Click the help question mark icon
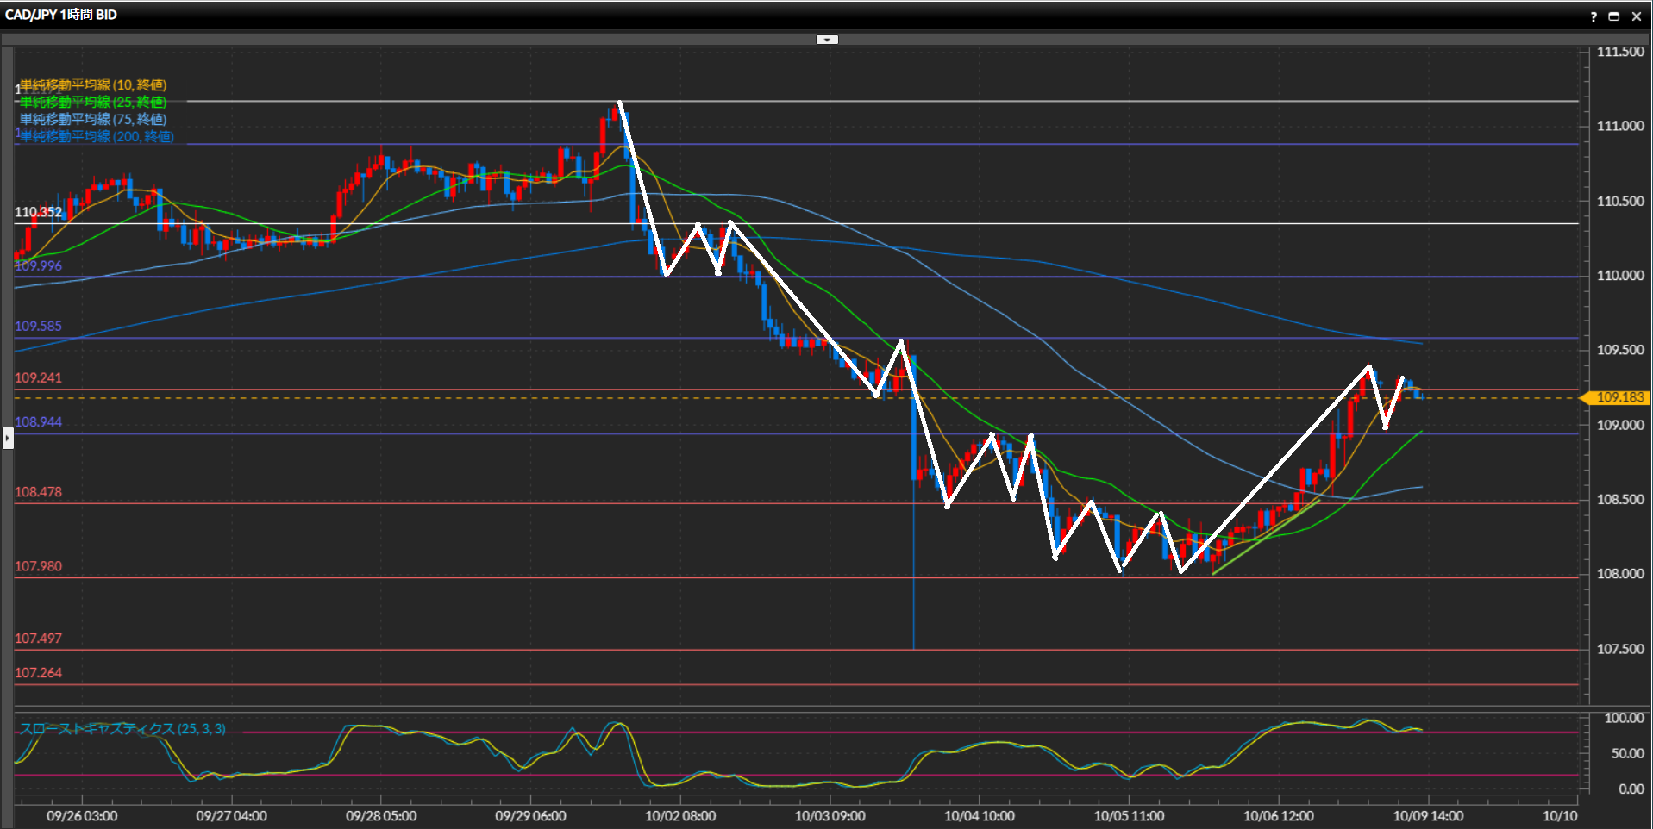This screenshot has width=1653, height=829. pos(1594,16)
